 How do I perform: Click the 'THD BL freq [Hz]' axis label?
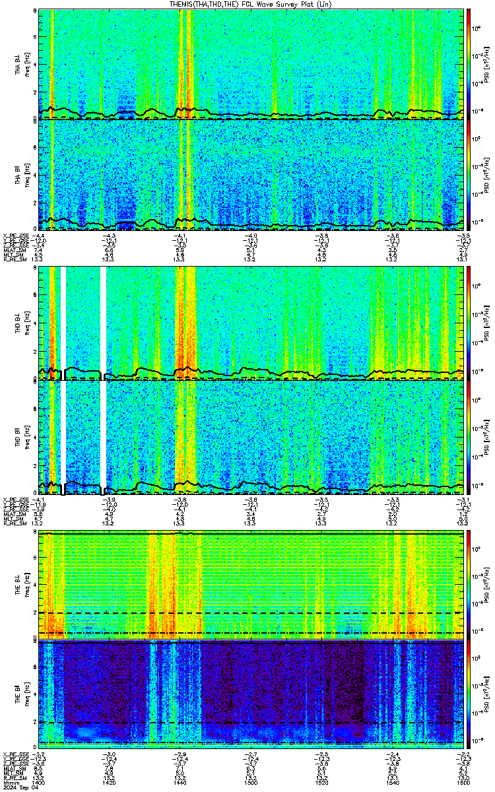pyautogui.click(x=22, y=323)
